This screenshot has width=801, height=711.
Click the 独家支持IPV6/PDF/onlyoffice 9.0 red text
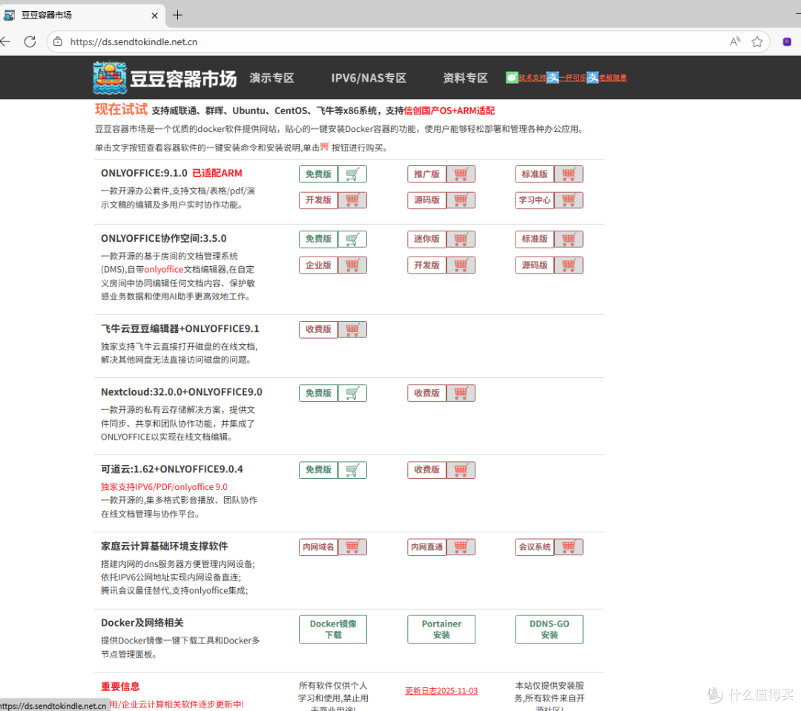164,487
